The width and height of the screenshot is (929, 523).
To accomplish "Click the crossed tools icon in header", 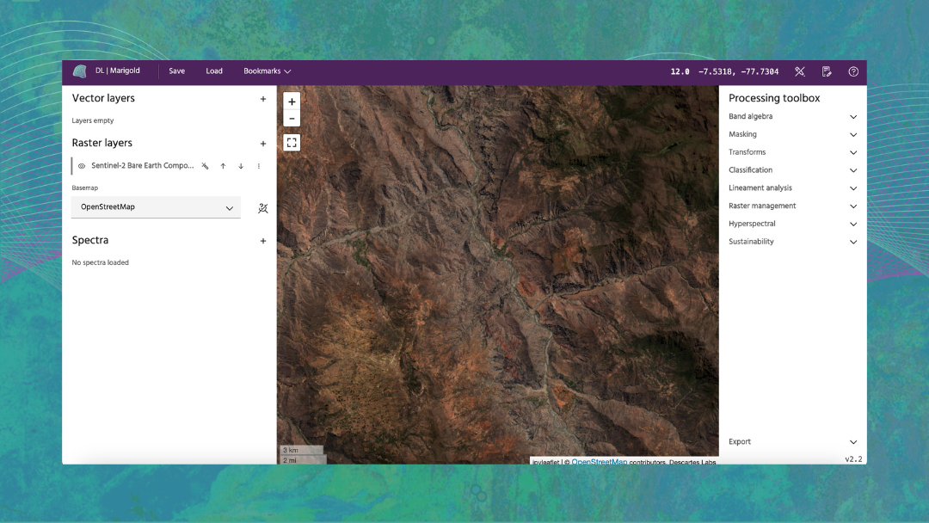I will click(800, 71).
